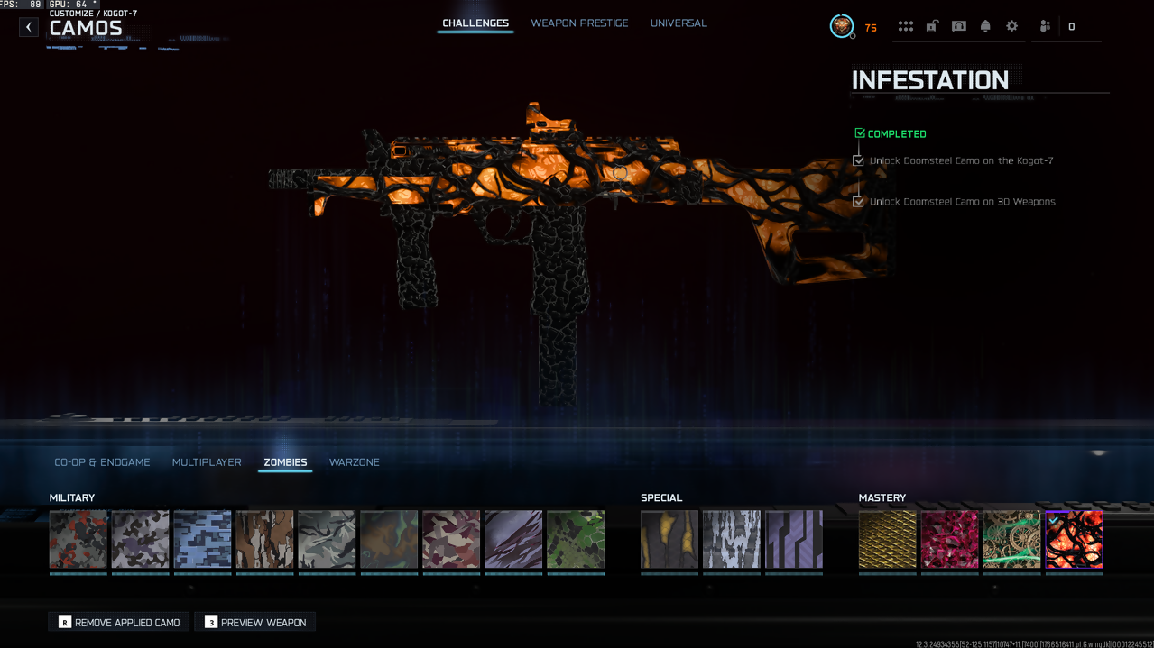Select the blue digital military camo

point(202,539)
